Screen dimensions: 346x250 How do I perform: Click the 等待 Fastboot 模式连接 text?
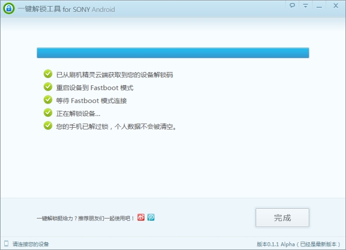91,101
